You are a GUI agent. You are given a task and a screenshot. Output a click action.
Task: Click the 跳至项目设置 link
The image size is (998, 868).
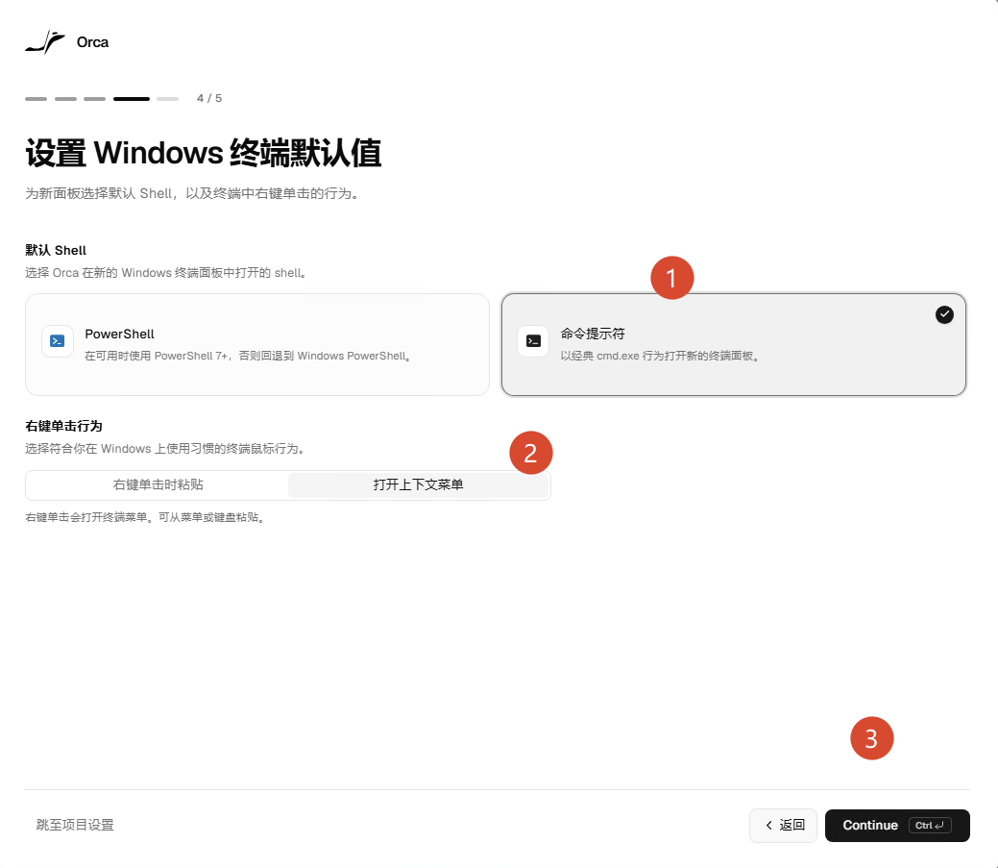tap(75, 825)
